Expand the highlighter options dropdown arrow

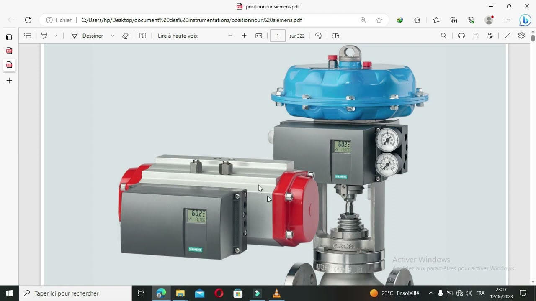(55, 36)
